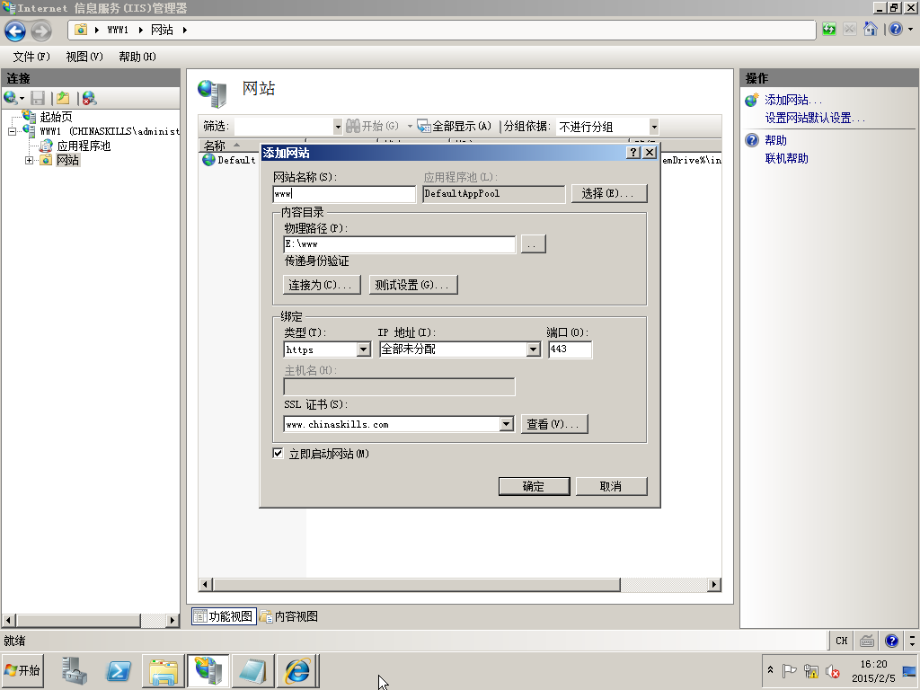
Task: Click the 确定 button
Action: coord(534,486)
